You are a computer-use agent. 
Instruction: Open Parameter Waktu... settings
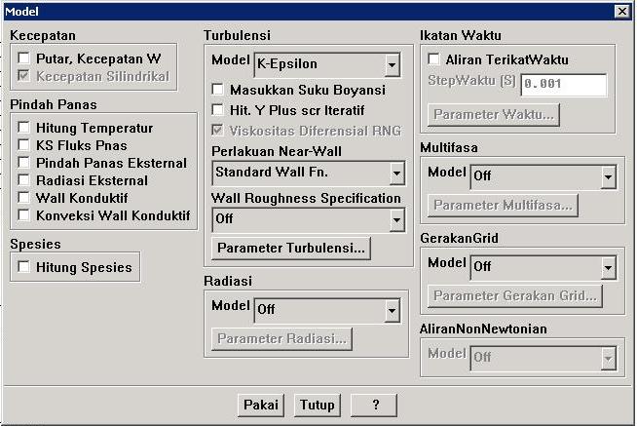(493, 115)
